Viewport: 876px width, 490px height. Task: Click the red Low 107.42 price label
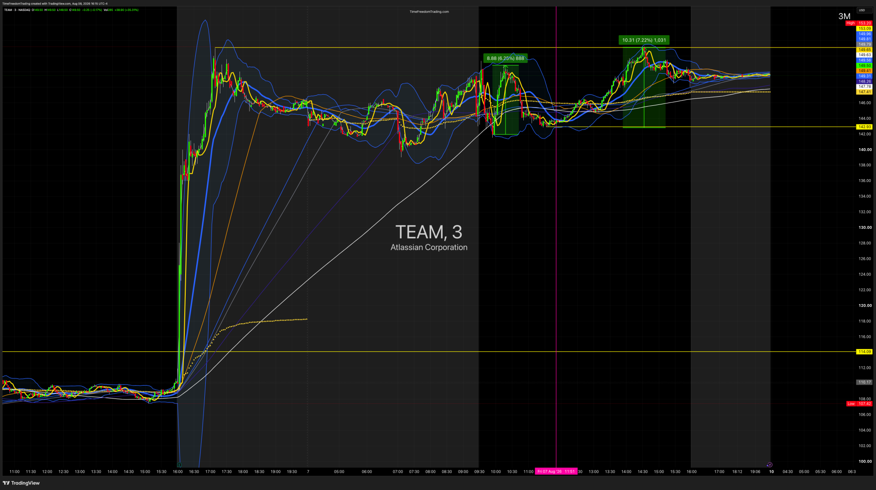coord(859,404)
